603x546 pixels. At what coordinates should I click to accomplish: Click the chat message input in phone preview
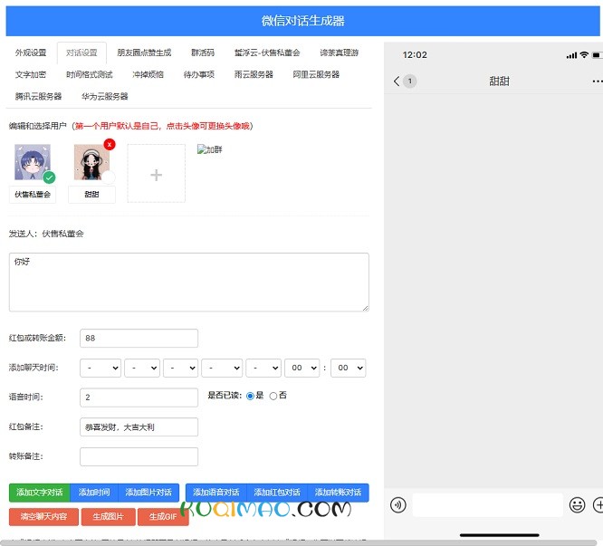pyautogui.click(x=488, y=505)
